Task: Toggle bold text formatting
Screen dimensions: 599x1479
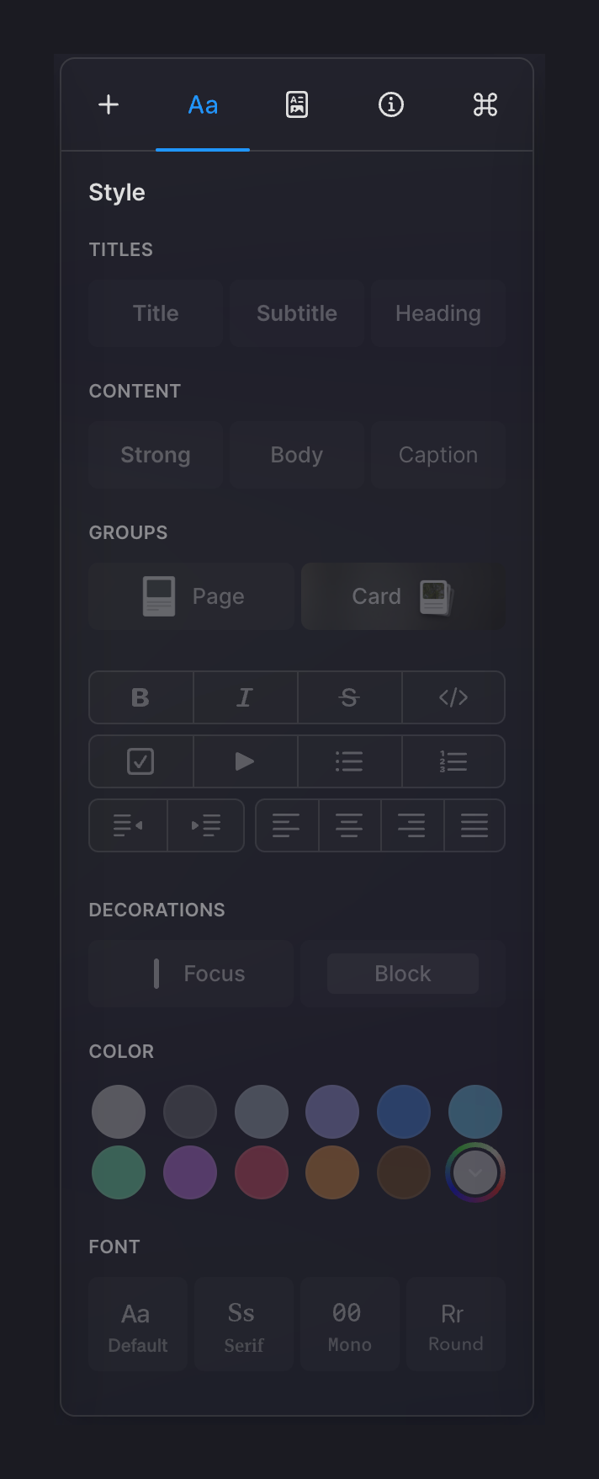Action: [140, 697]
